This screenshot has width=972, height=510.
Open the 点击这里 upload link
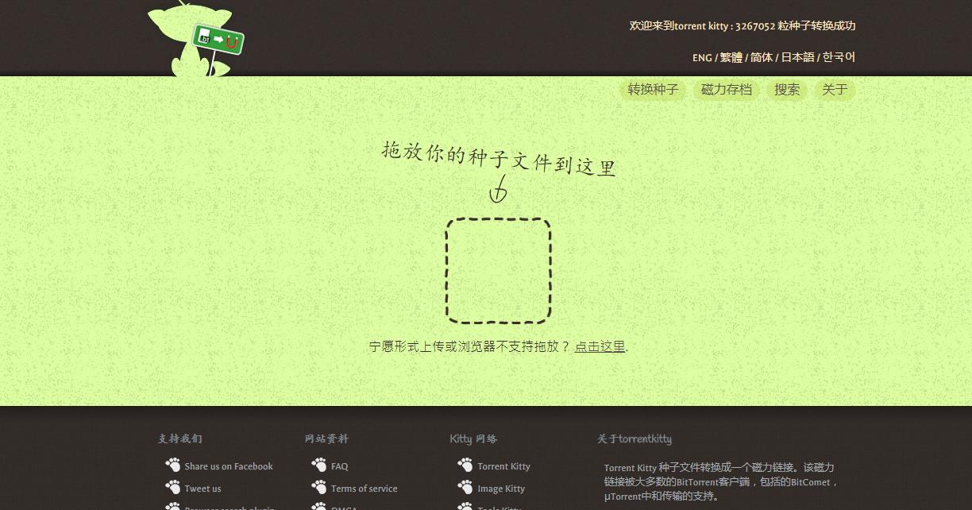599,347
